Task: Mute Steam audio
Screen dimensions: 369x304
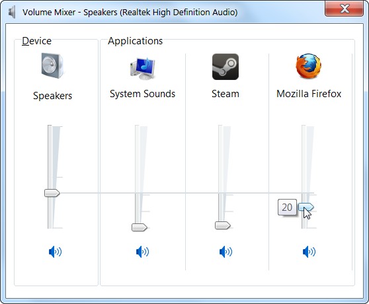Action: (225, 252)
